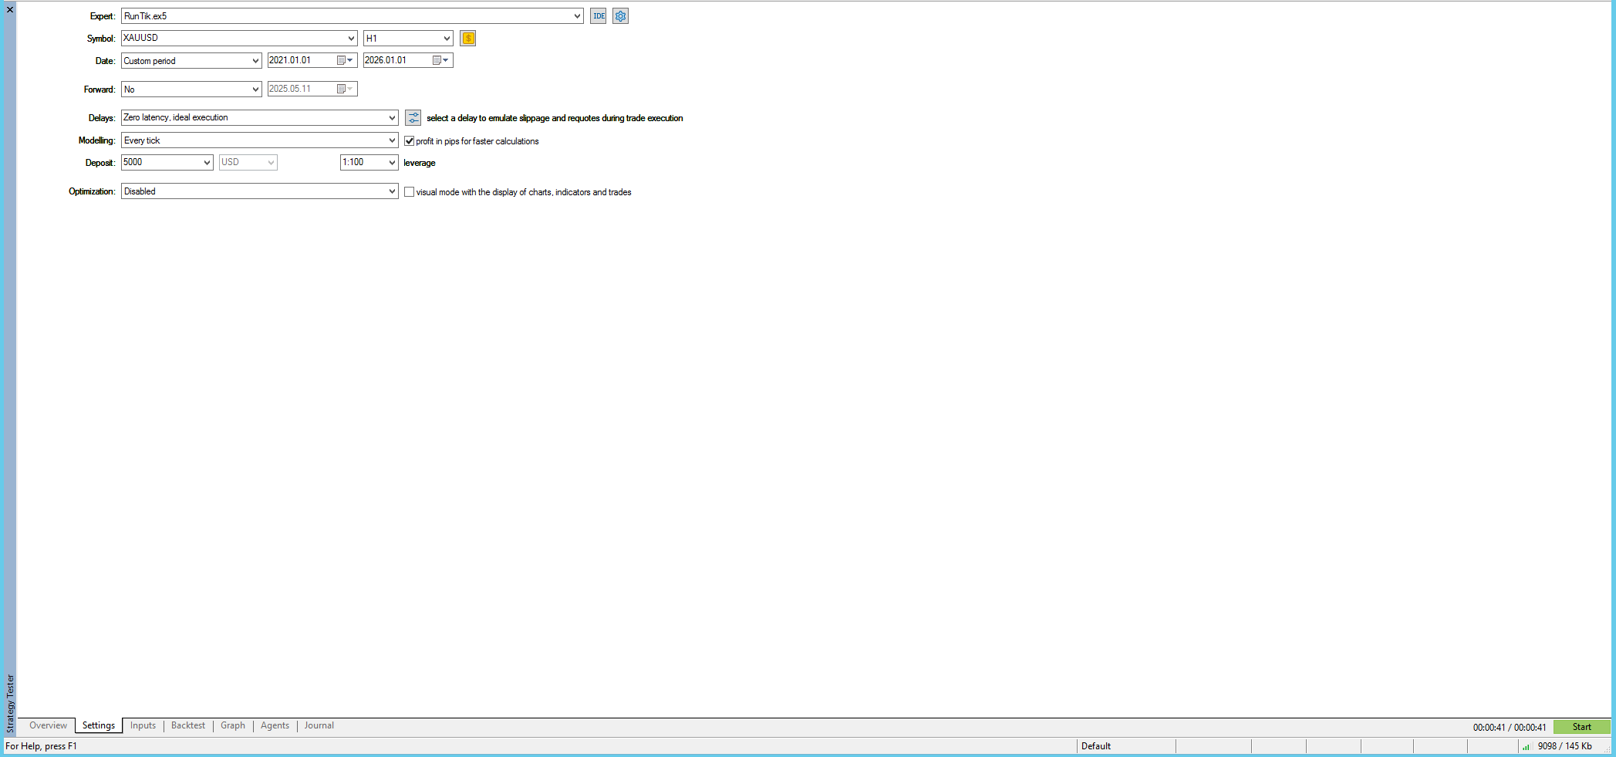Switch to the Inputs tab
Screen dimensions: 1616x757
(143, 725)
